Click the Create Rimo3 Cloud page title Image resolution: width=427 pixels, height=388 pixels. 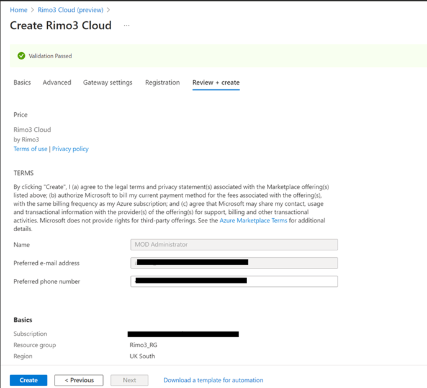pyautogui.click(x=61, y=25)
